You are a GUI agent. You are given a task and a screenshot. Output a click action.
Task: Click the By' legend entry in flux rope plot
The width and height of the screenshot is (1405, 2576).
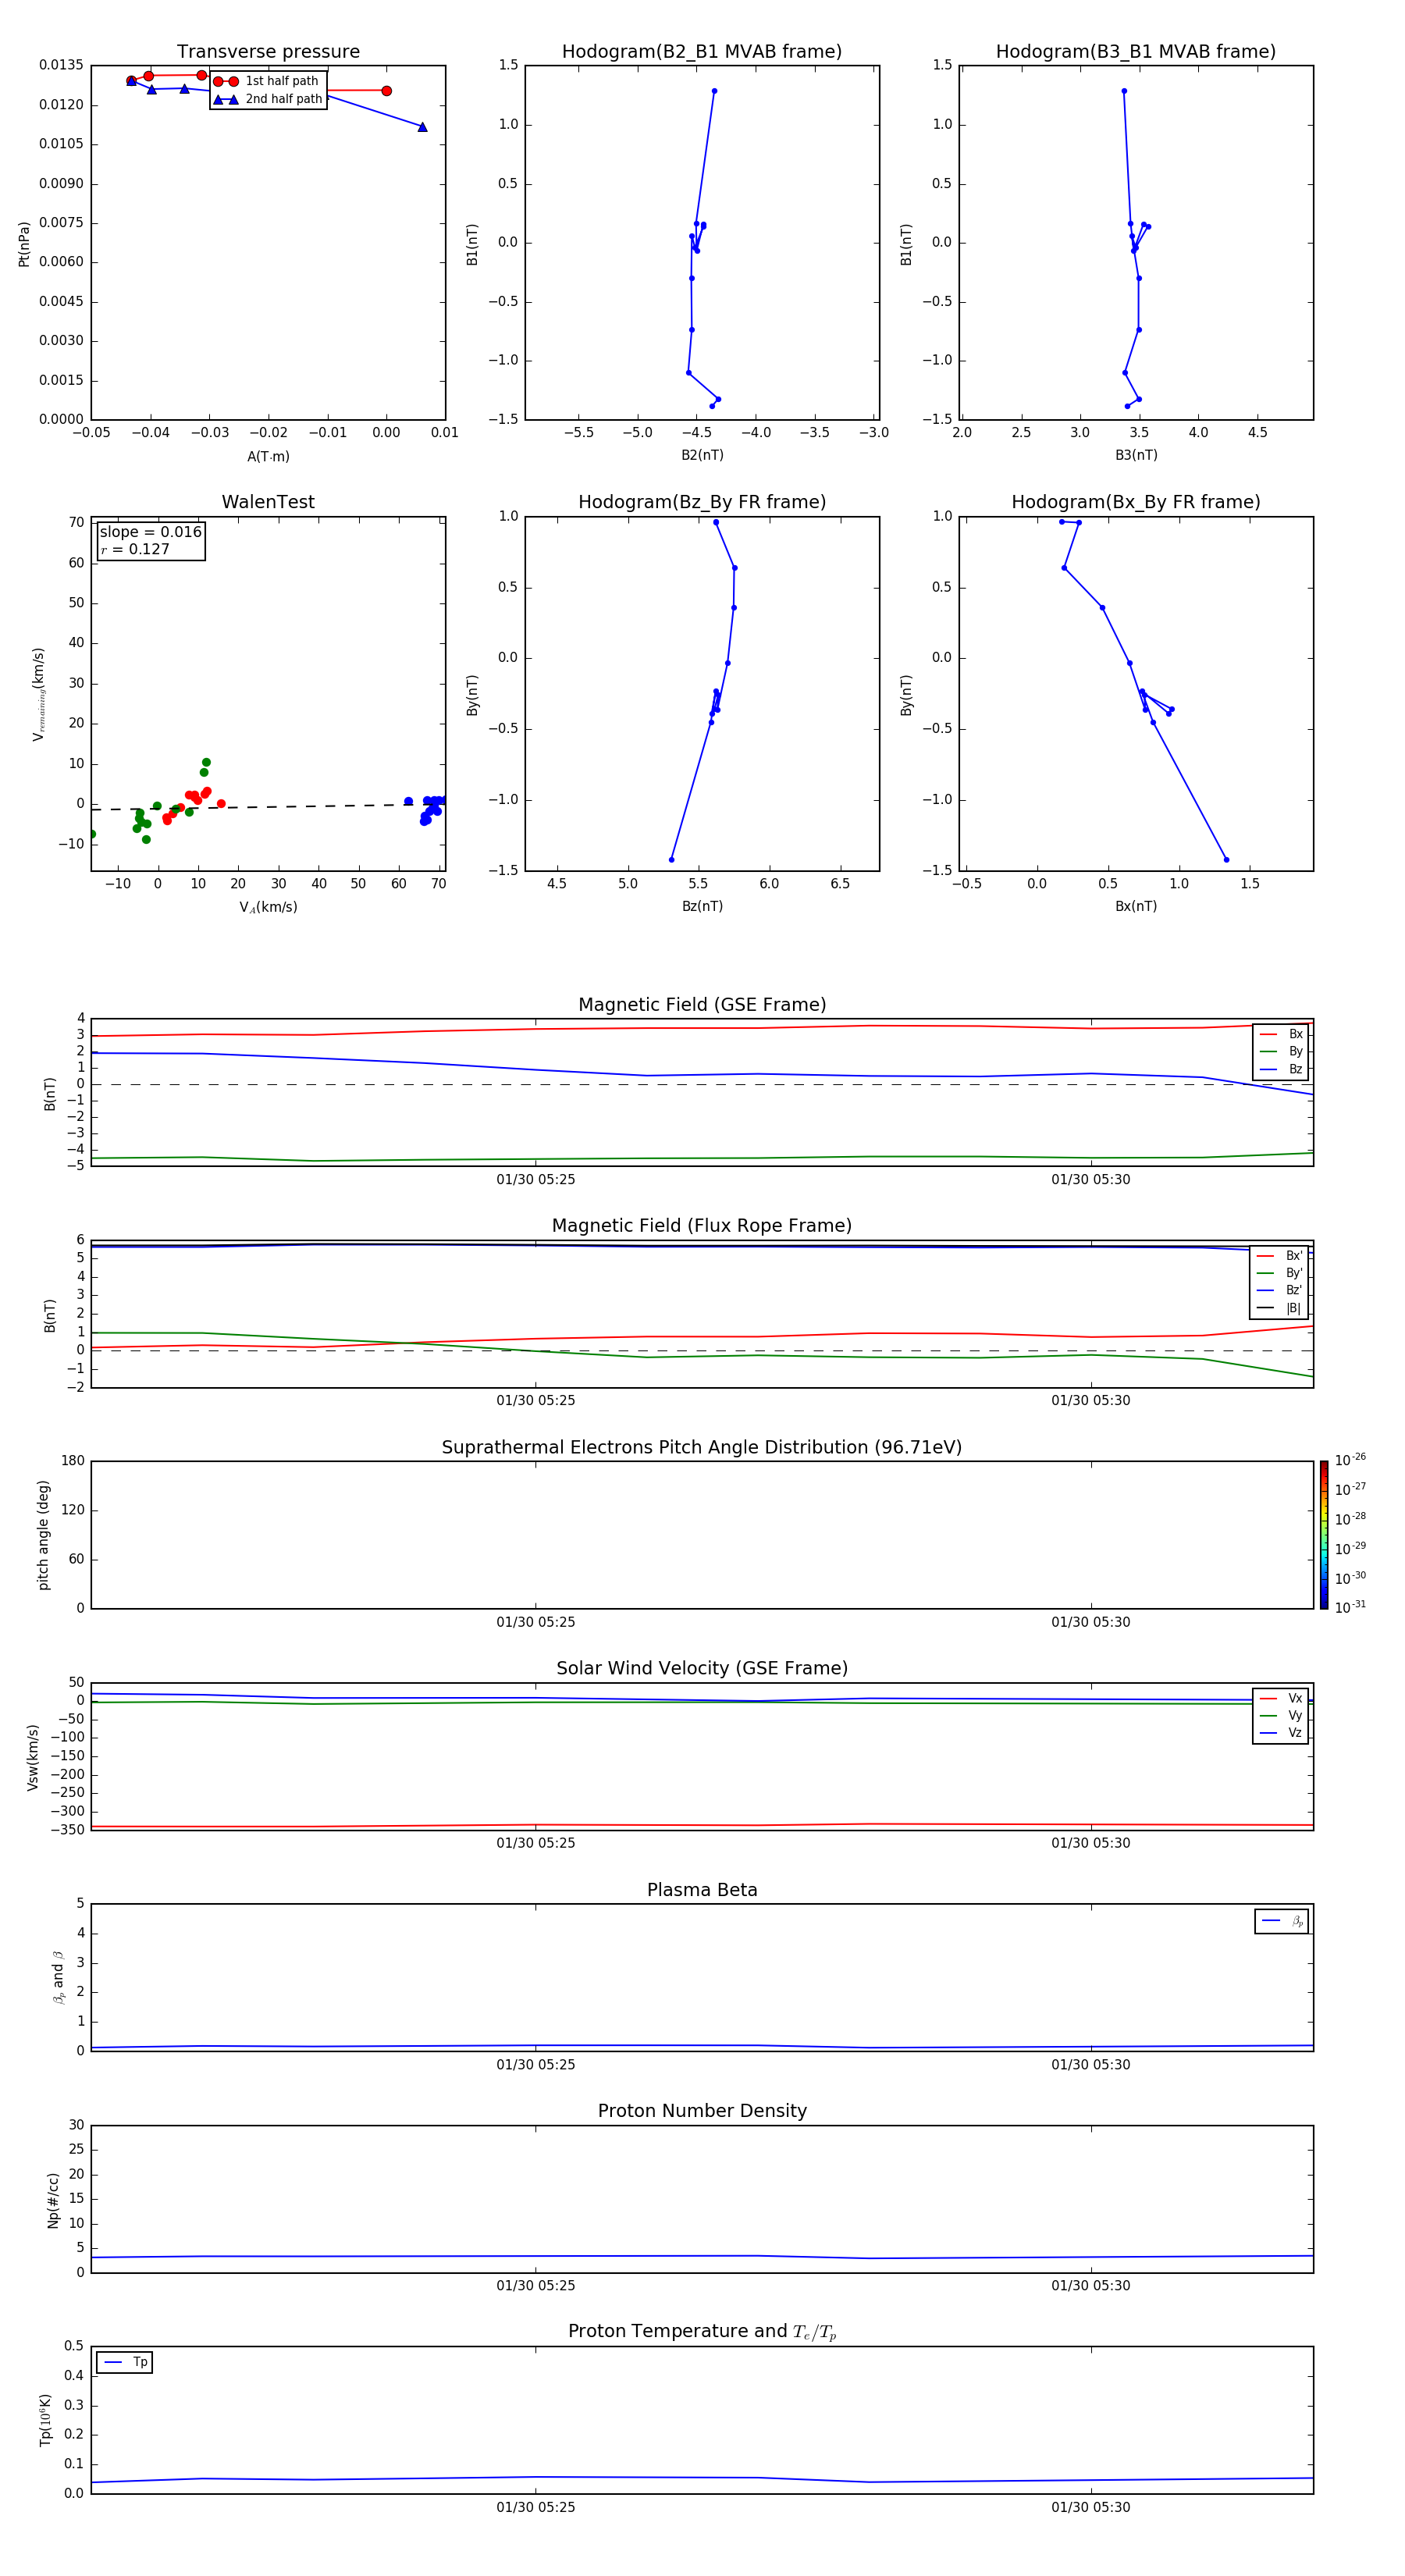point(1279,1273)
